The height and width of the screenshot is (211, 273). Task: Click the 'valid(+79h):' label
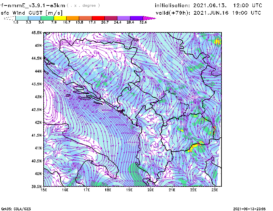click(x=173, y=13)
